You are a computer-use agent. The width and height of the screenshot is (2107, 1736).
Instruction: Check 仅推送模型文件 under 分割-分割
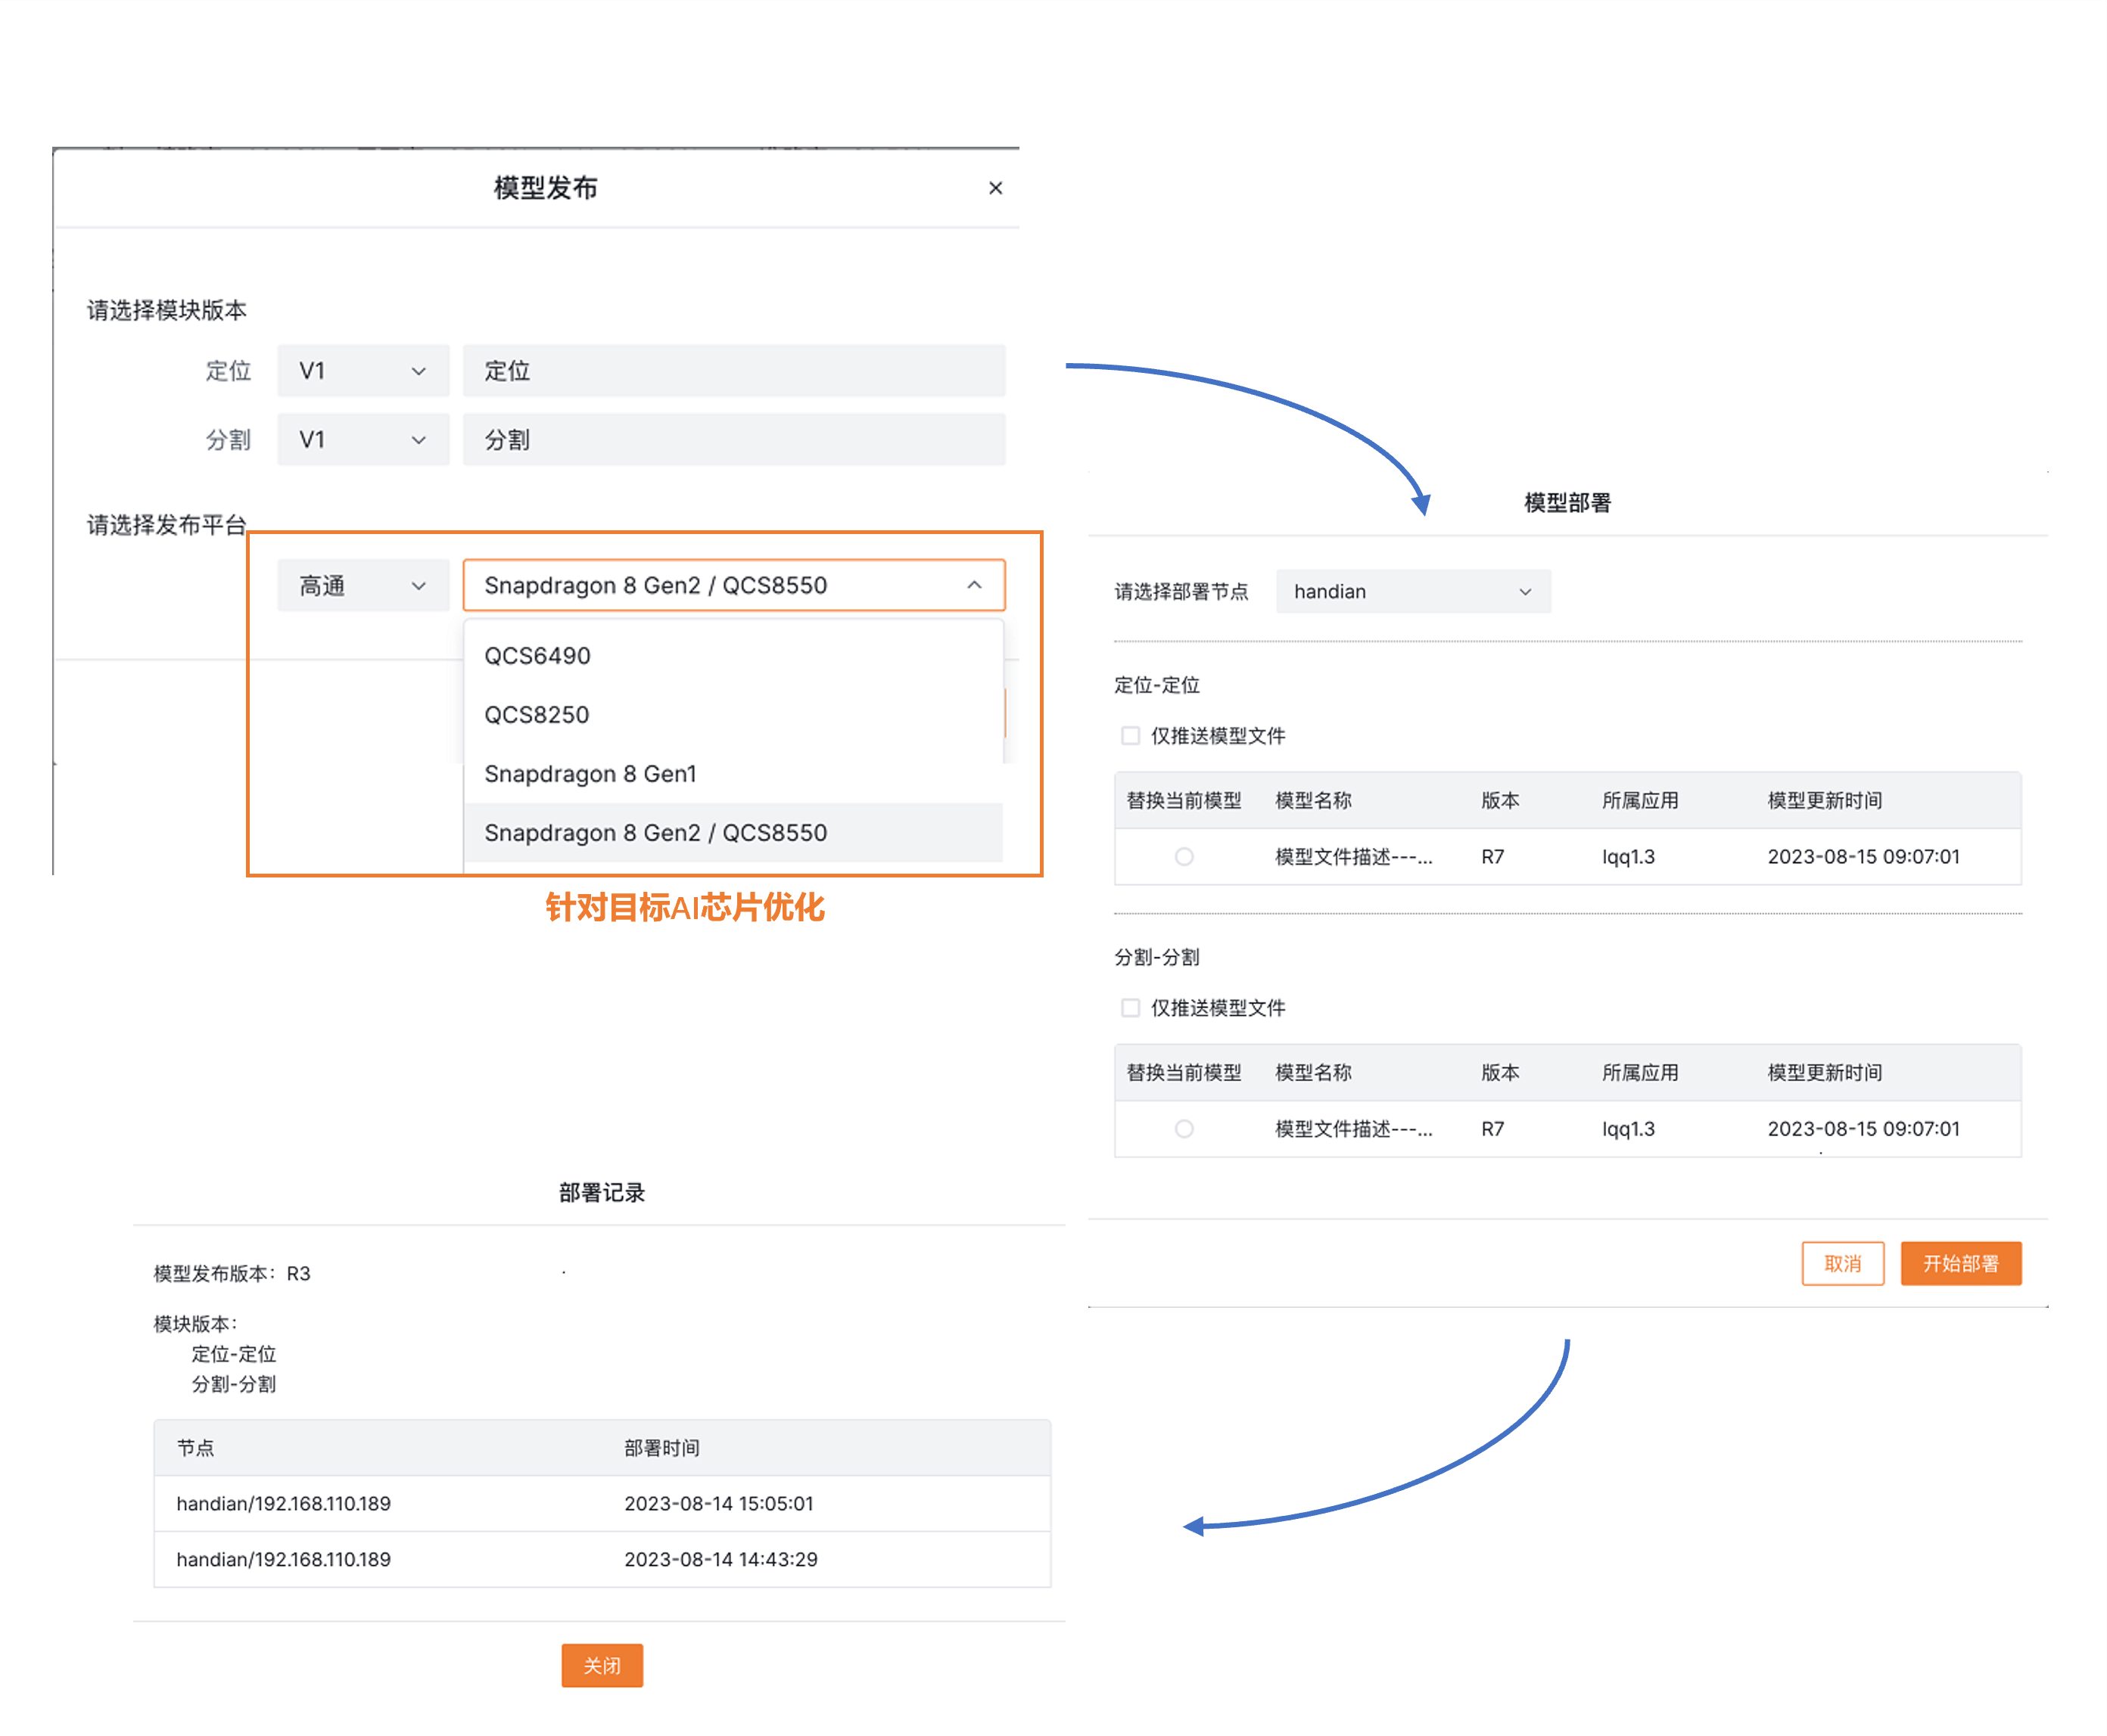(x=1131, y=1008)
